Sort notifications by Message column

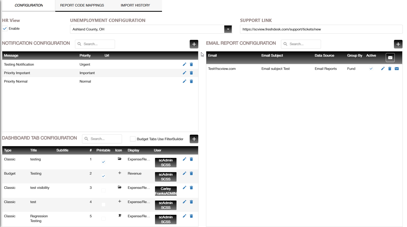click(x=11, y=55)
